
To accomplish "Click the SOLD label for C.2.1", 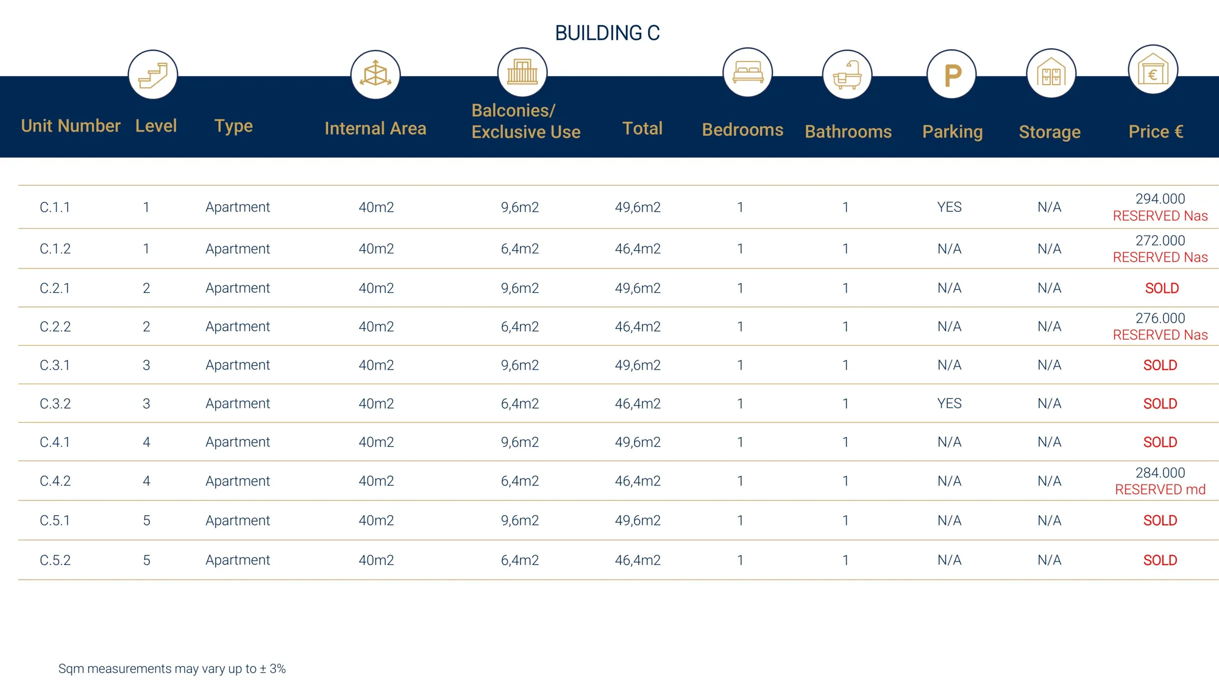I will pos(1162,288).
